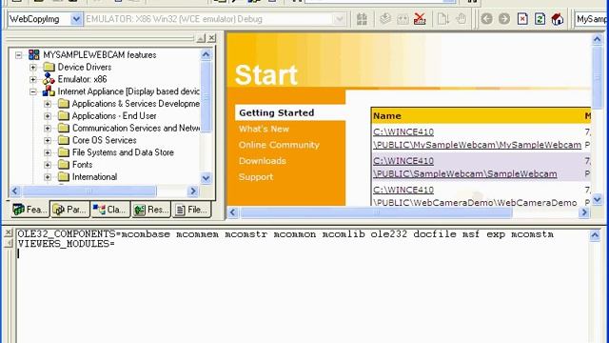Viewport: 609px width, 343px height.
Task: Click the tree view scroll up arrow
Action: tap(206, 54)
